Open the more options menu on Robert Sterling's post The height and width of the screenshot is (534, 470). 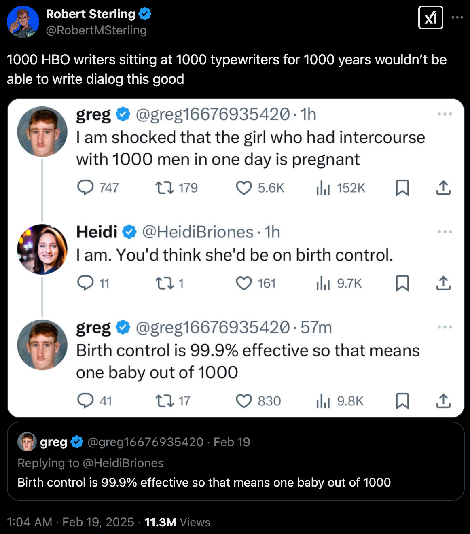click(x=457, y=17)
